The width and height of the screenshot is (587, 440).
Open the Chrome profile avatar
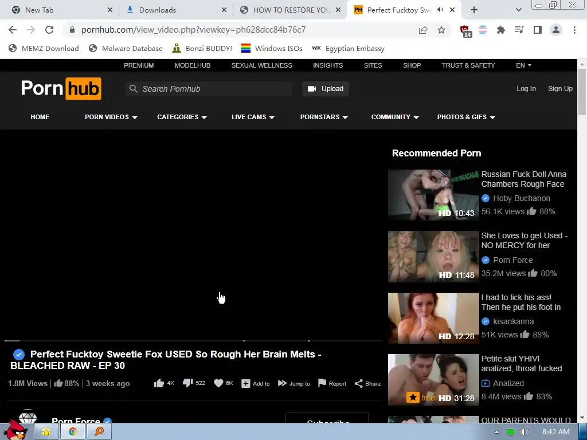[x=556, y=30]
